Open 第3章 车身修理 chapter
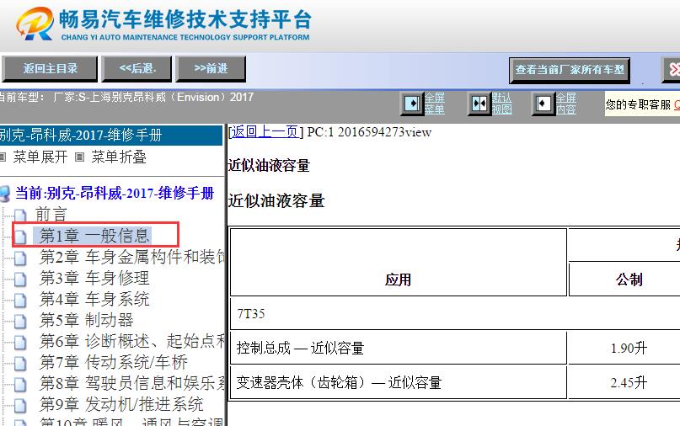The height and width of the screenshot is (426, 680). pos(94,278)
